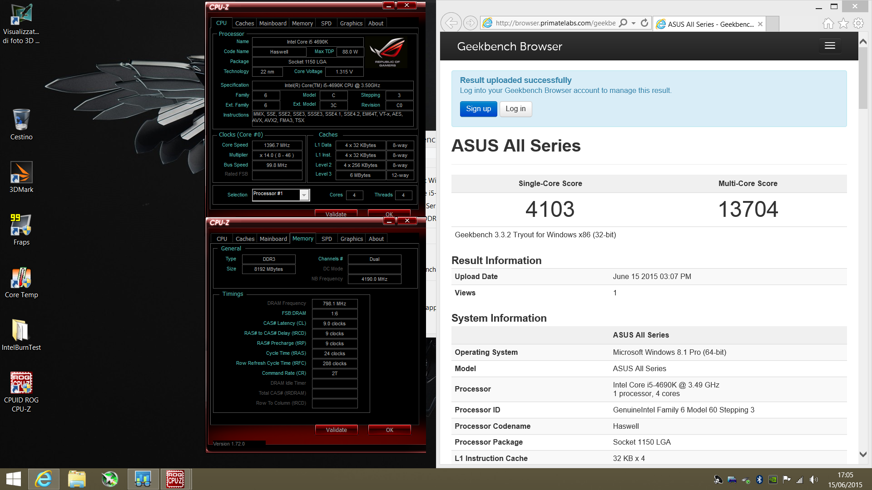Viewport: 872px width, 490px height.
Task: Click the NVIDIA tray icon
Action: tap(773, 480)
